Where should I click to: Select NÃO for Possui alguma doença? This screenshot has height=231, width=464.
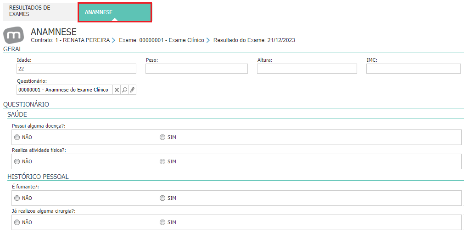(x=17, y=138)
